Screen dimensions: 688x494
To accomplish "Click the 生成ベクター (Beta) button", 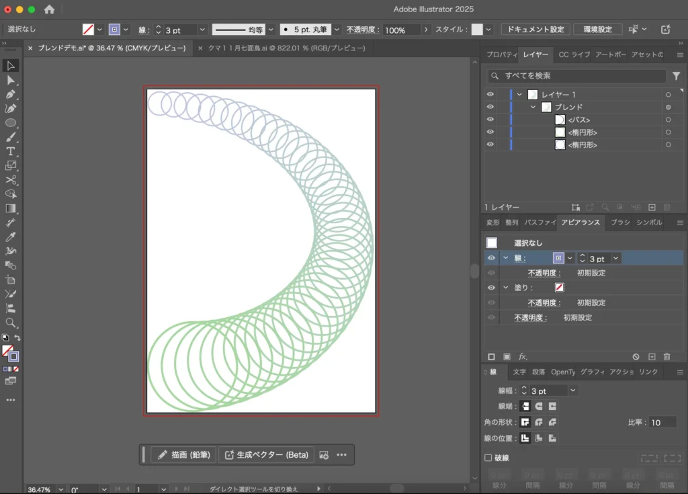I will coord(266,455).
